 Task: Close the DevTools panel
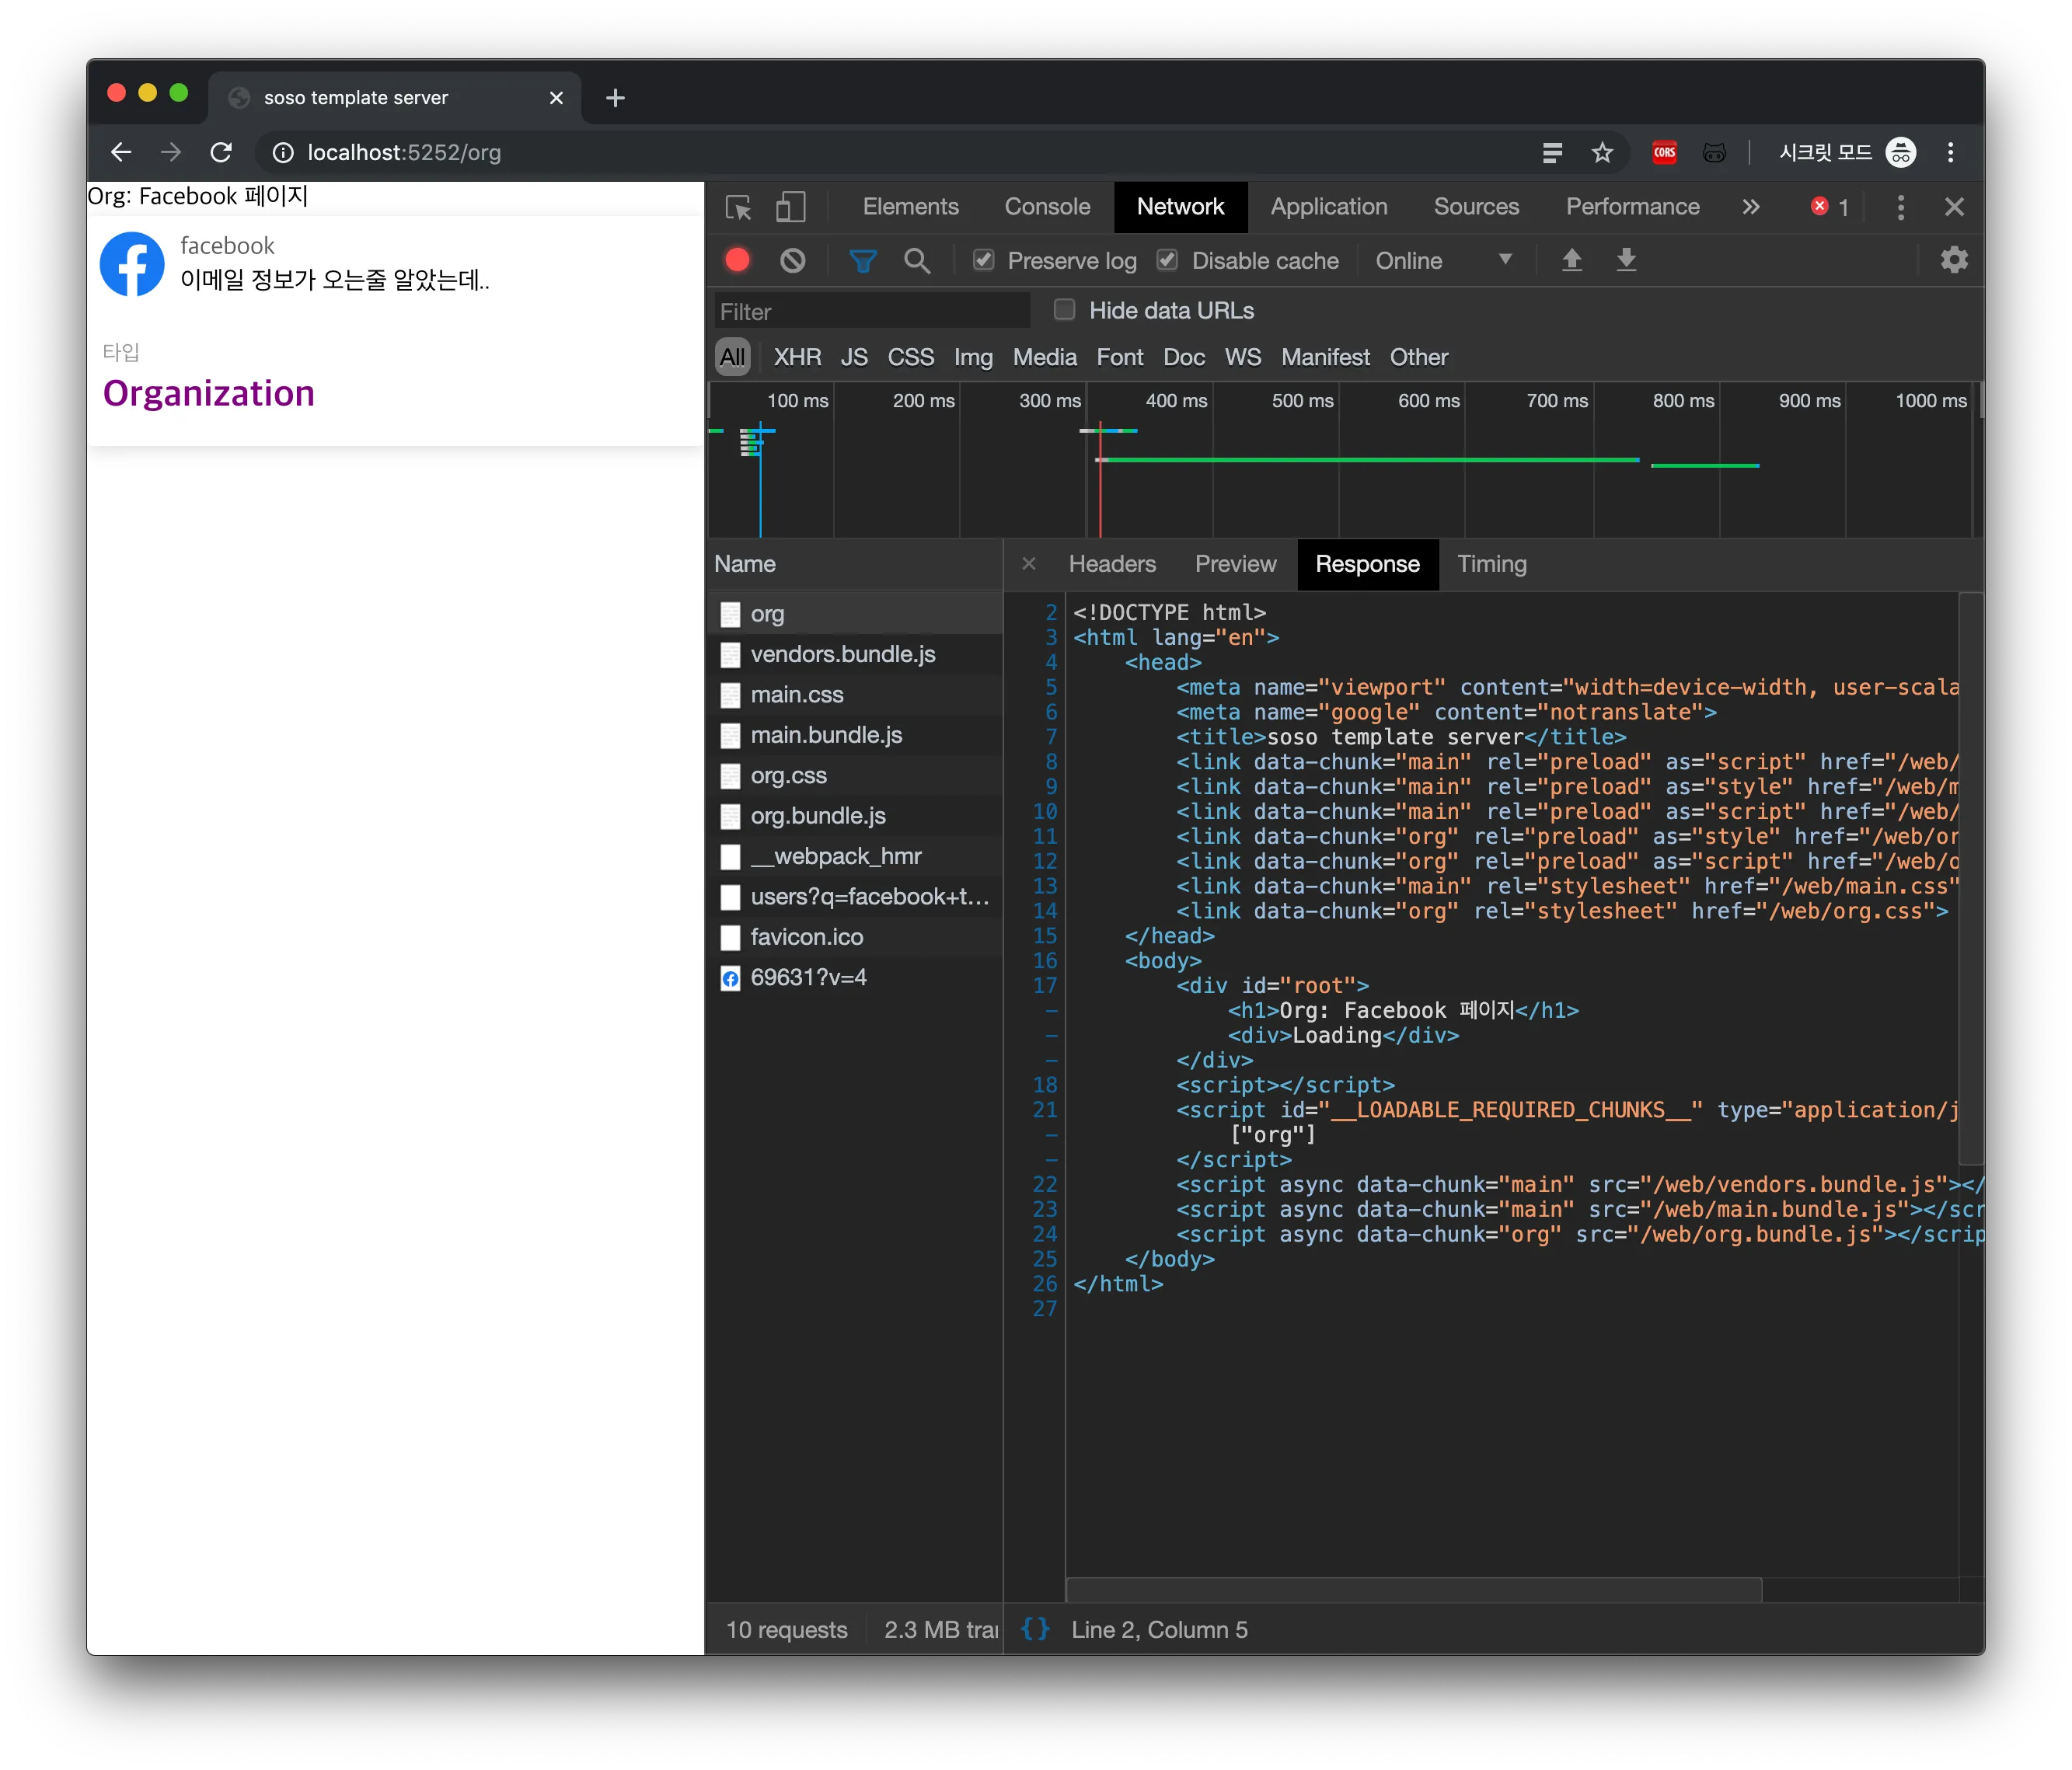point(1954,207)
